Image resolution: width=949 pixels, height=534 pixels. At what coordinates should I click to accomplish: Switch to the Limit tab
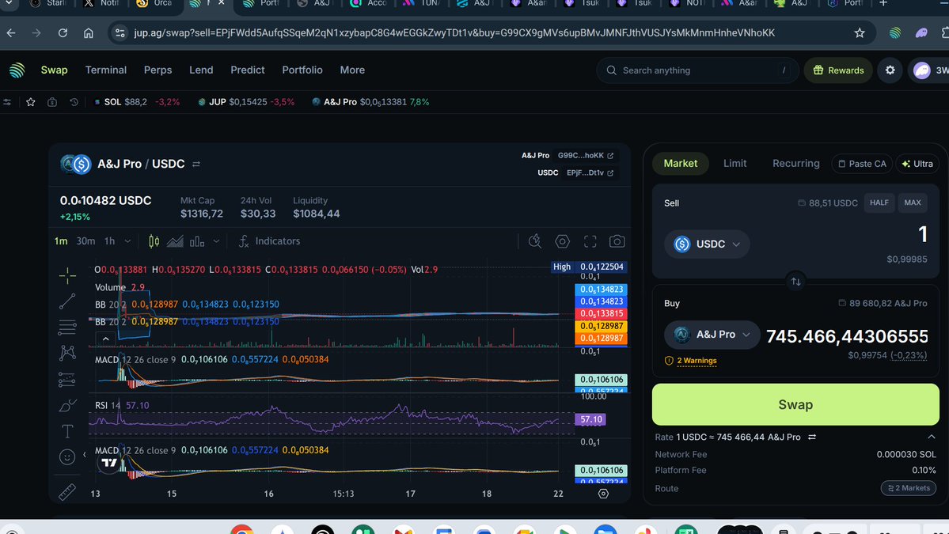(735, 163)
